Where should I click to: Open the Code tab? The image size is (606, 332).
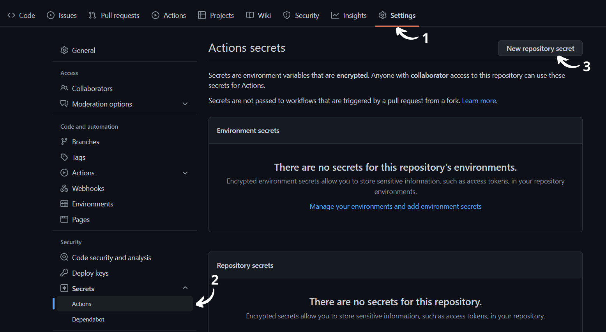[x=21, y=15]
